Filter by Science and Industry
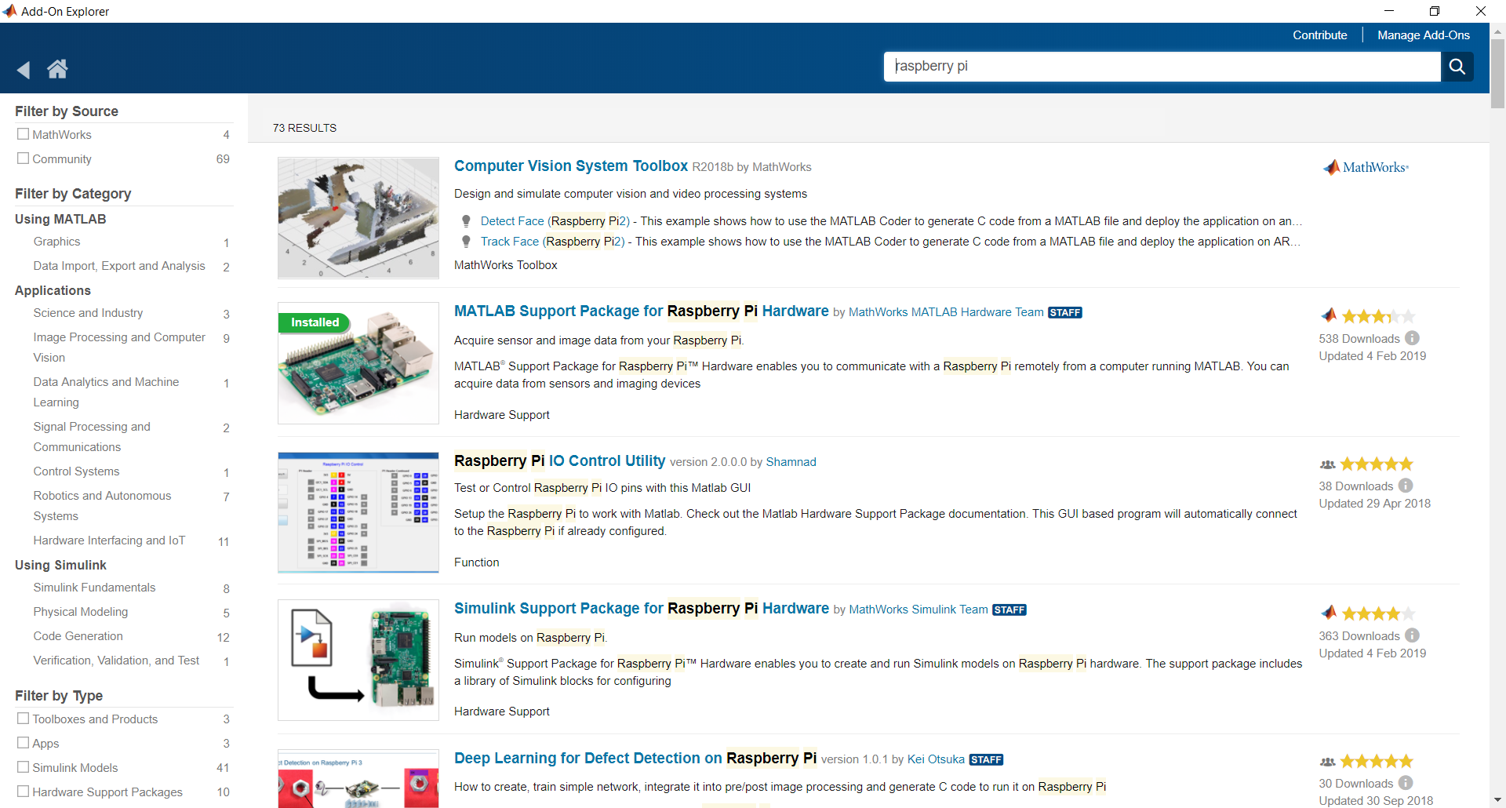Viewport: 1506px width, 808px height. (x=88, y=313)
